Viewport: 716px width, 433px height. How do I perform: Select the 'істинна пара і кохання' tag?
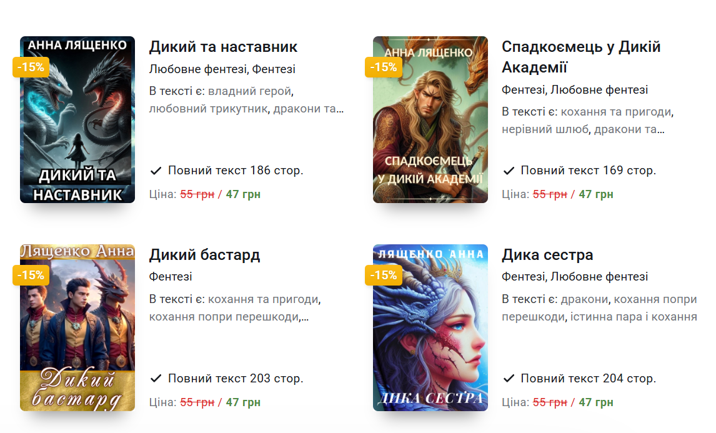coord(634,317)
